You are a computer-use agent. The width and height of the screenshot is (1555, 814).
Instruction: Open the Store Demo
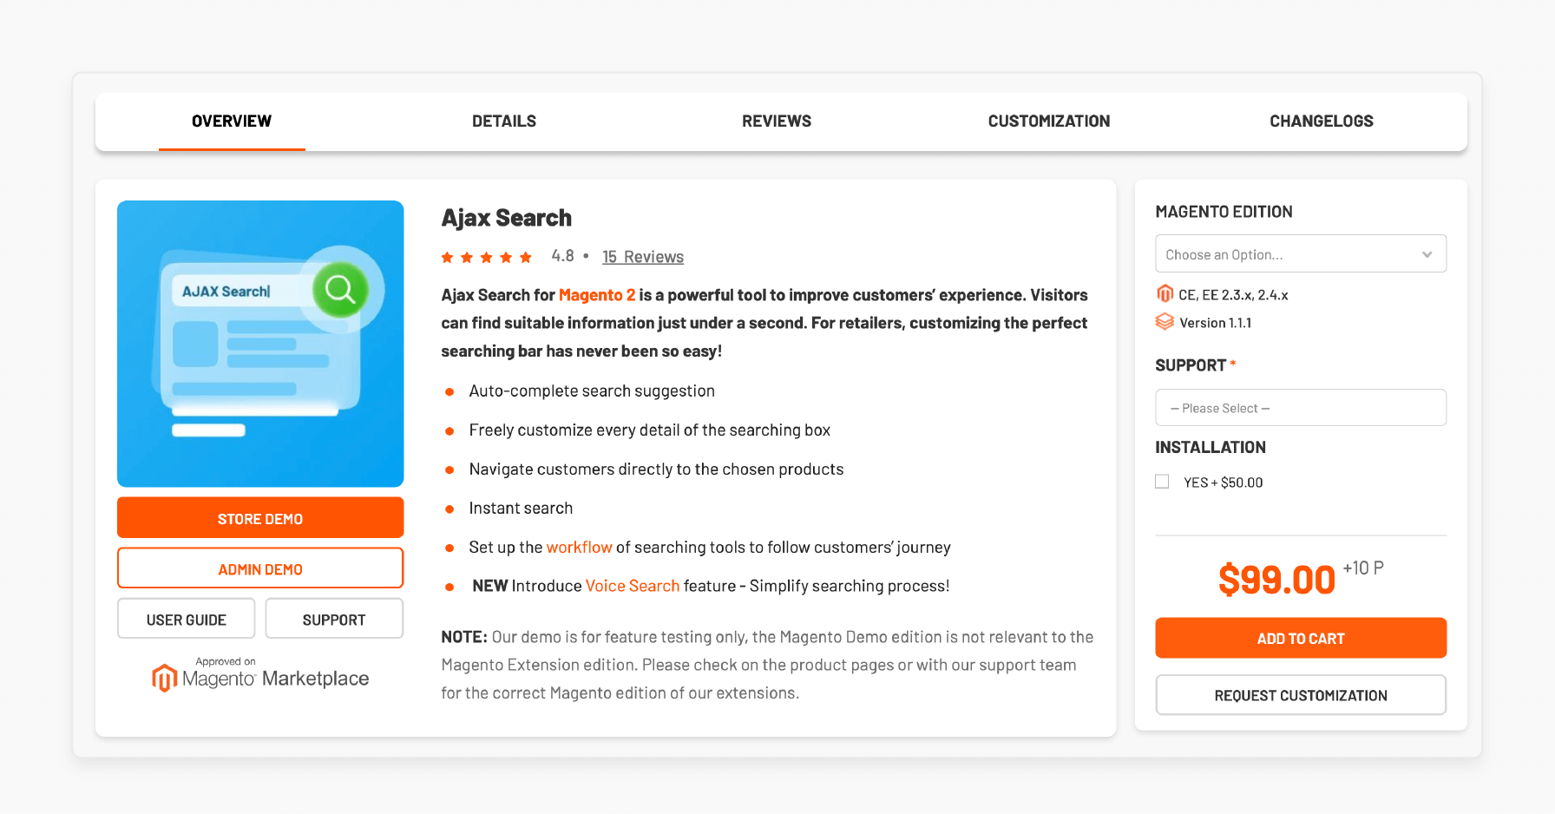pos(259,517)
